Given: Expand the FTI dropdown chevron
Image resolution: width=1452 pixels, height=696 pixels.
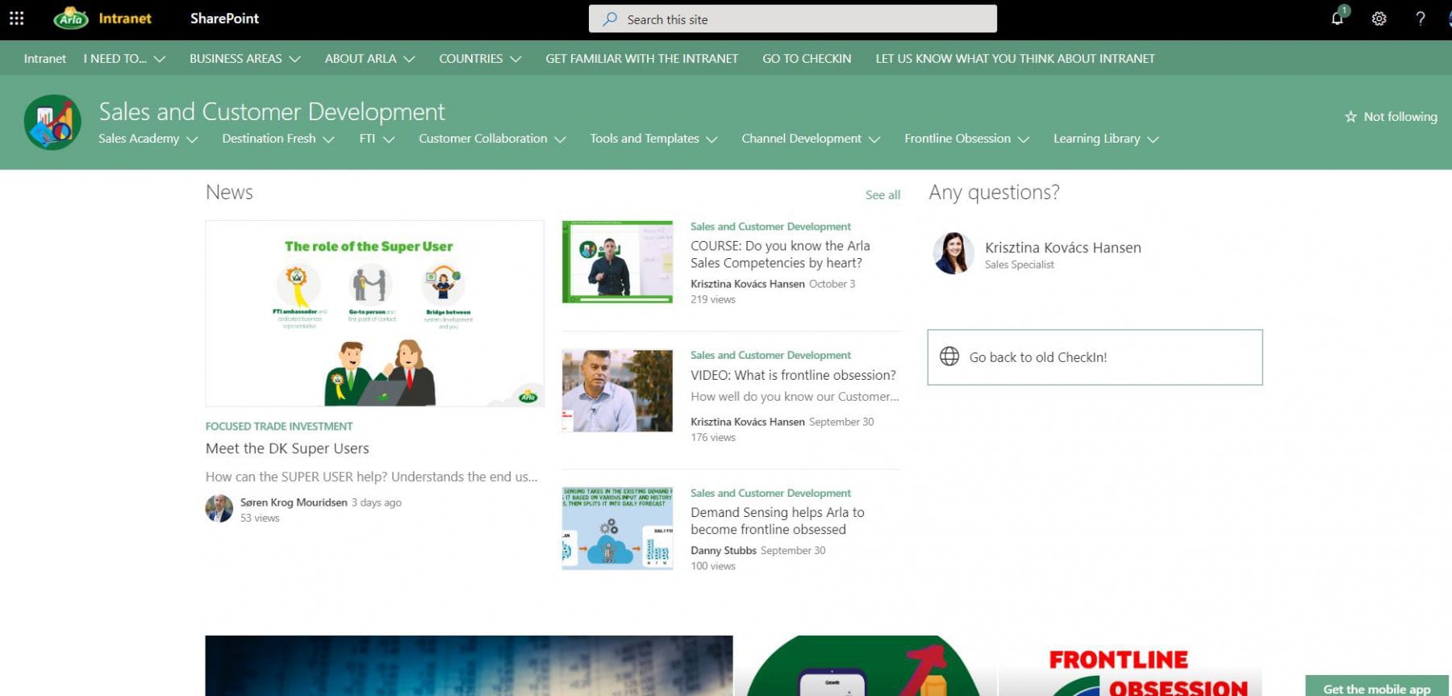Looking at the screenshot, I should point(389,140).
